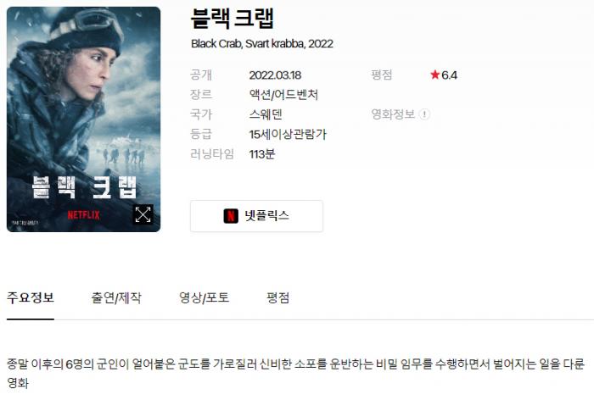Click the 영화정보 label text
Viewport: 594px width, 405px height.
tap(393, 114)
